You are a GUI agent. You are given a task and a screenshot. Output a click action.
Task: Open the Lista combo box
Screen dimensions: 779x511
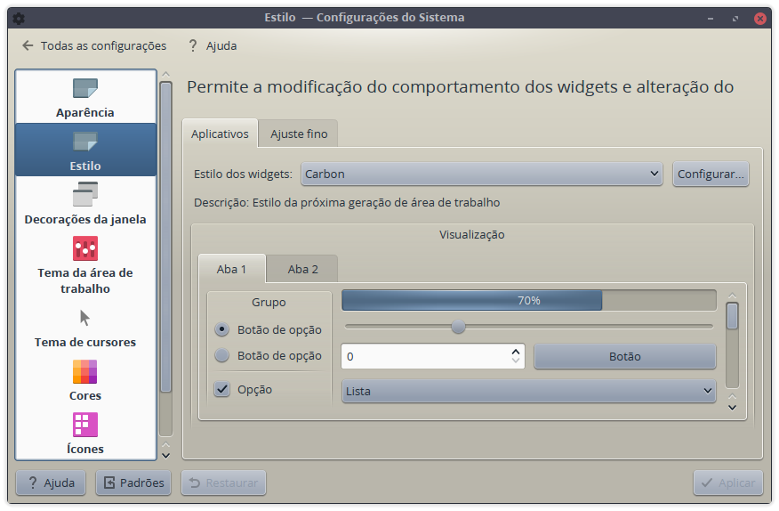529,391
